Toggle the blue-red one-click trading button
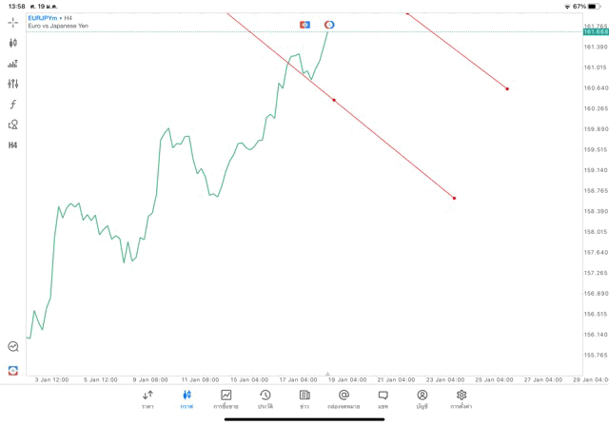The width and height of the screenshot is (609, 425). tap(304, 24)
